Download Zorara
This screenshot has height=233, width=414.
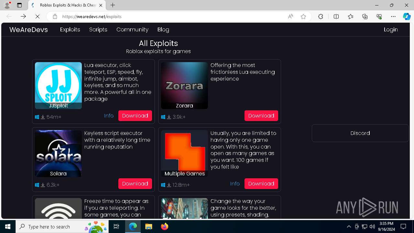[x=261, y=116]
